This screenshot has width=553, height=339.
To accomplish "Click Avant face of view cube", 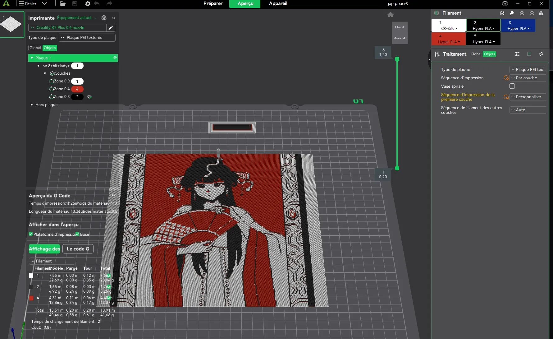I will tap(400, 38).
